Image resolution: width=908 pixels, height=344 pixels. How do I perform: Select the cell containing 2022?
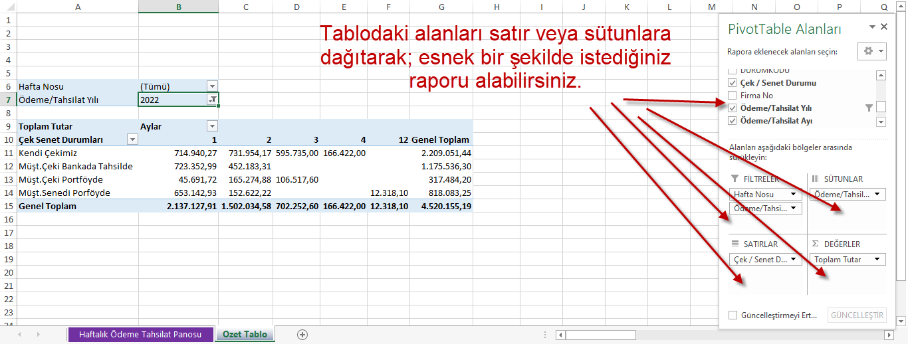pyautogui.click(x=178, y=100)
